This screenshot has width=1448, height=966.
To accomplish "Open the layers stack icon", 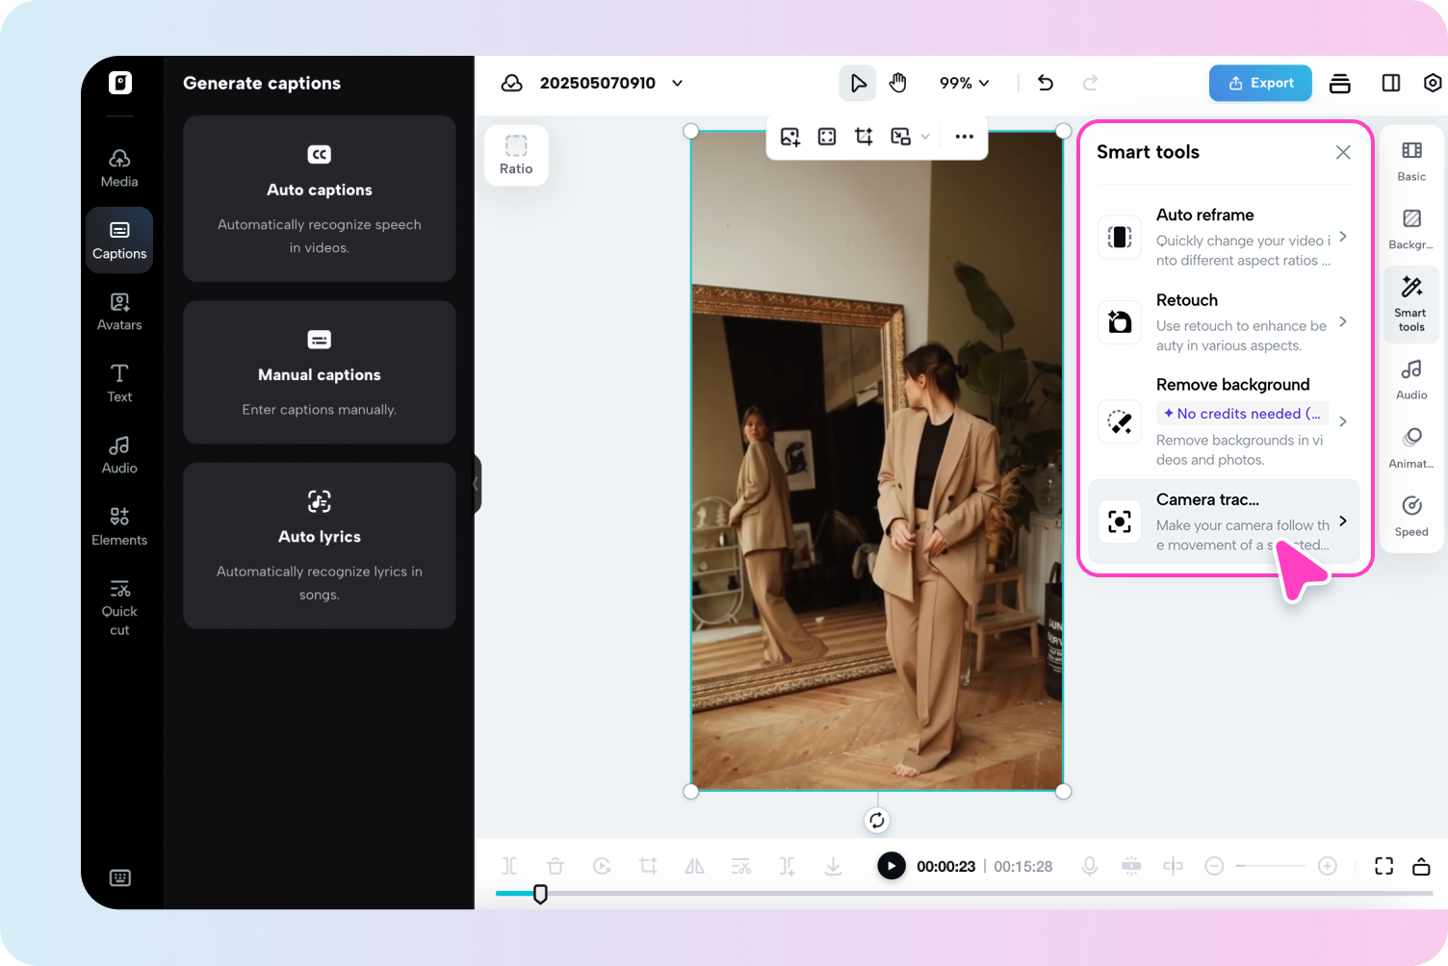I will [1339, 84].
